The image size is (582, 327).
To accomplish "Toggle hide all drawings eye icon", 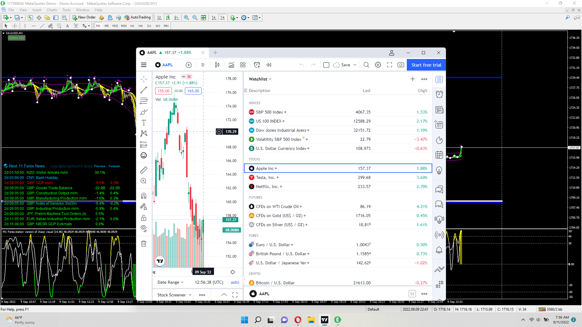I will coord(144,228).
